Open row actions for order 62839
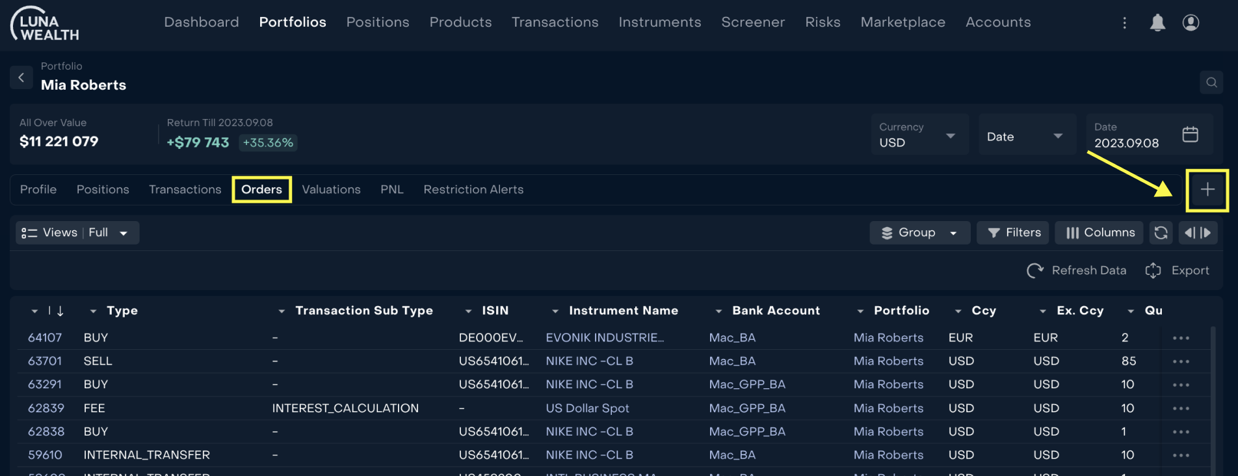The width and height of the screenshot is (1238, 476). tap(1181, 408)
